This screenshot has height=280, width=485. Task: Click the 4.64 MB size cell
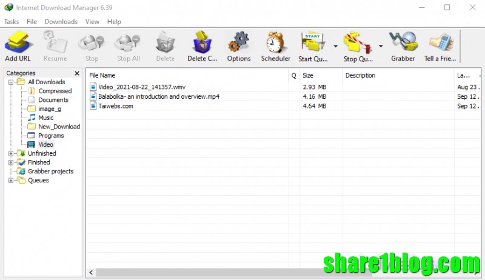click(x=314, y=106)
